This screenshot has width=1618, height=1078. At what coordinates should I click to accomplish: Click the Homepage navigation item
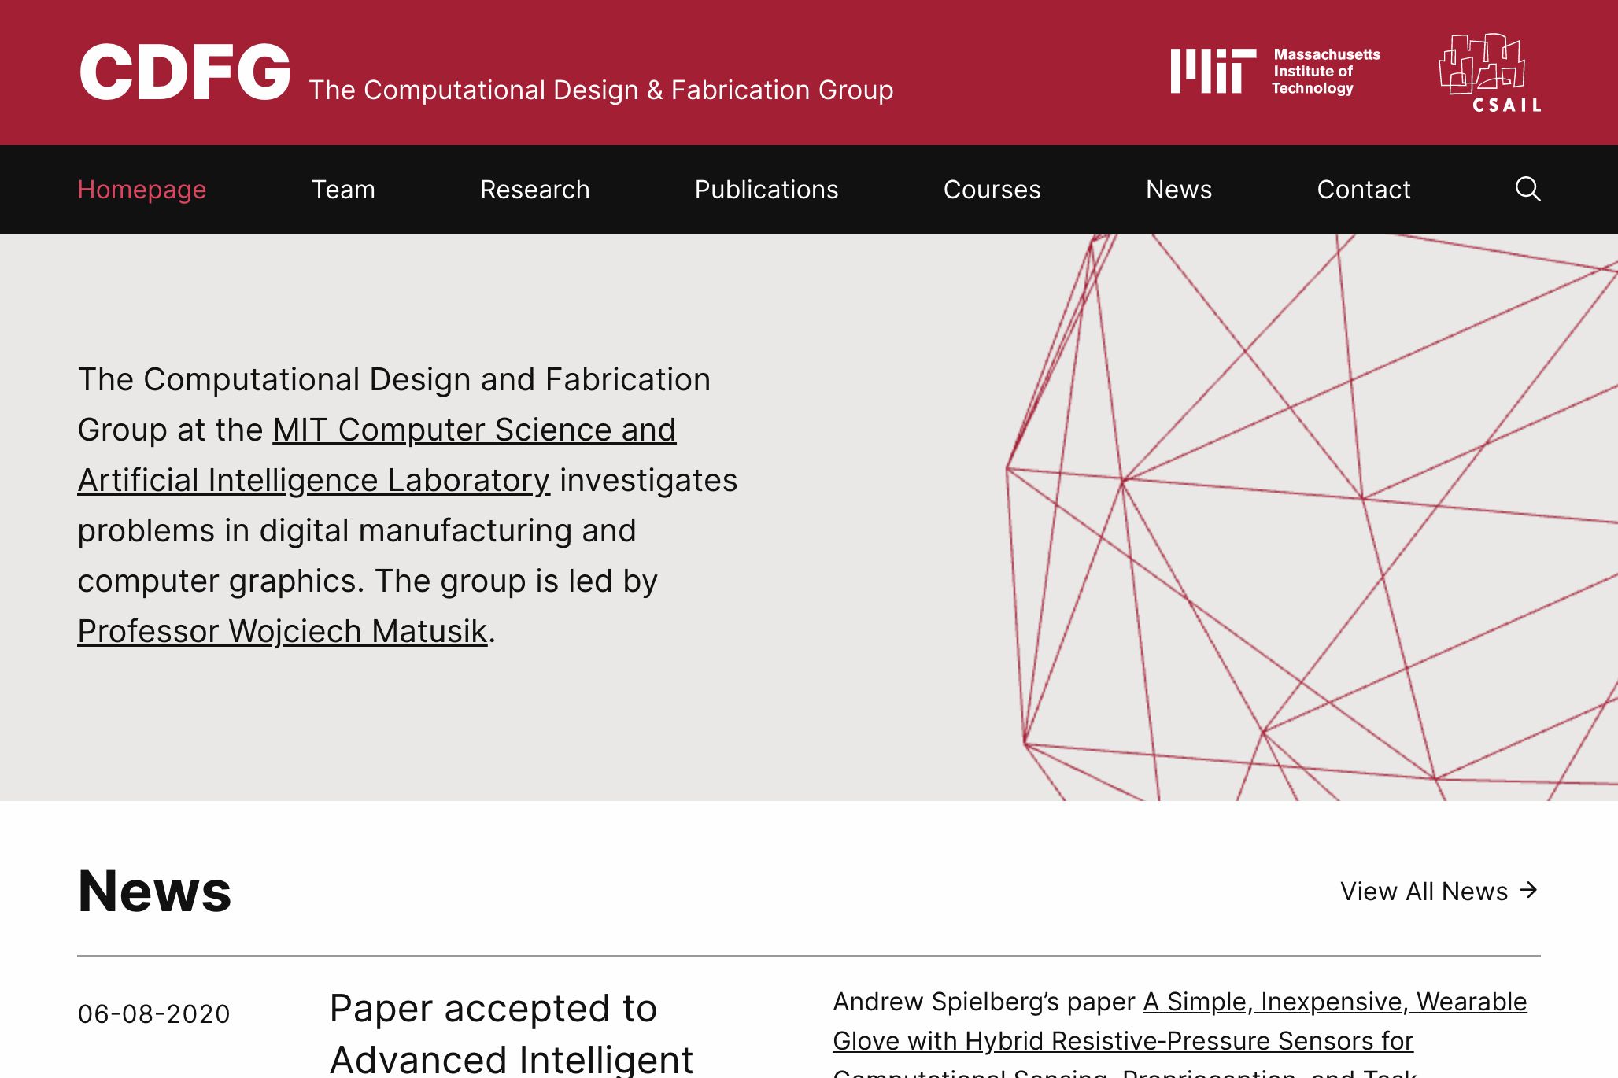[141, 189]
